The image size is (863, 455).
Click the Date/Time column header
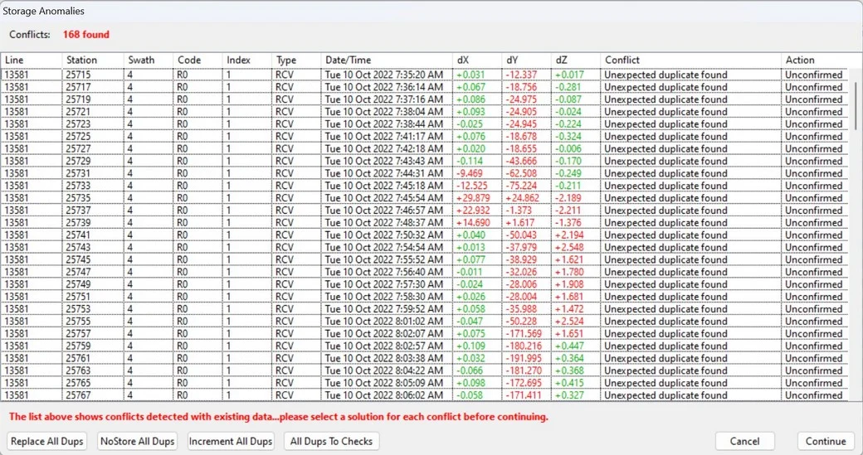pos(349,60)
